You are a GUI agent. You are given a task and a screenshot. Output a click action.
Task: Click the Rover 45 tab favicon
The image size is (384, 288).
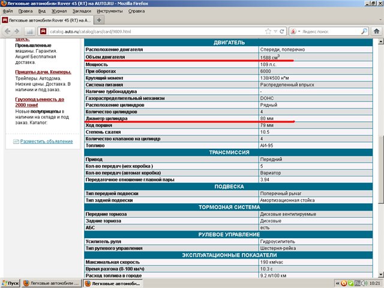[x=5, y=20]
